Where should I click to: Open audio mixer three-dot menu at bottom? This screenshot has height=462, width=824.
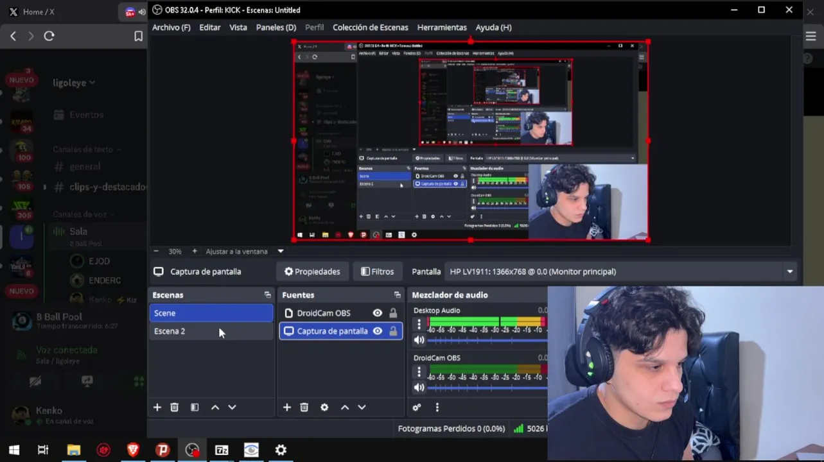point(437,407)
